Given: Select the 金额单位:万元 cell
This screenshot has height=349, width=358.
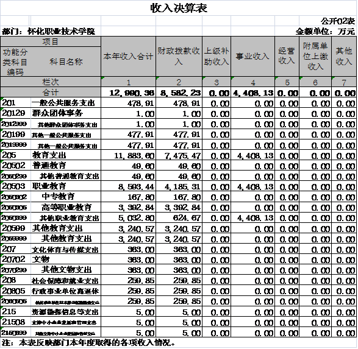Looking at the screenshot, I should tap(325, 31).
